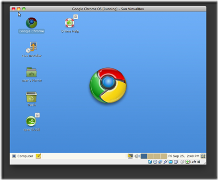This screenshot has width=218, height=180.
Task: Switch to the third workspace in the switcher
Action: point(157,156)
